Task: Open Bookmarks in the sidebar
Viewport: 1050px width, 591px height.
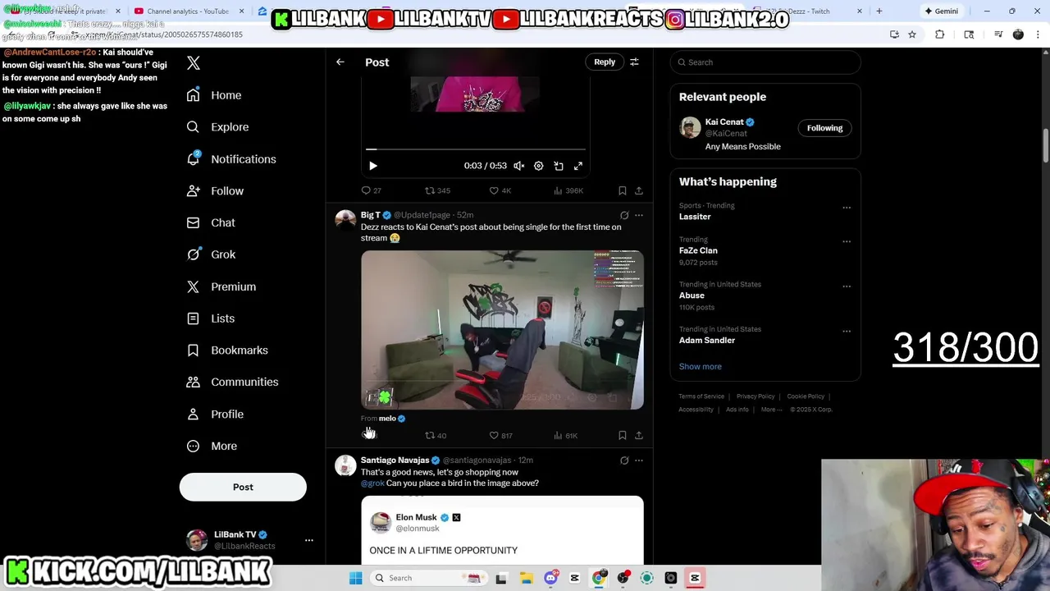Action: (227, 350)
